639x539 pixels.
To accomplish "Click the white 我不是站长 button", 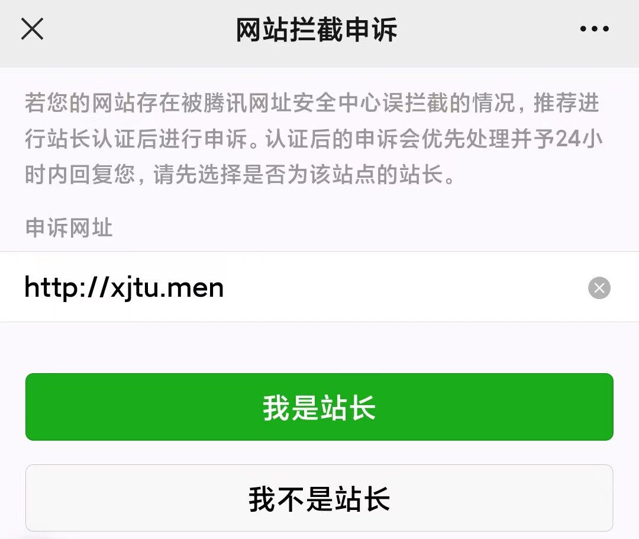I will 319,498.
